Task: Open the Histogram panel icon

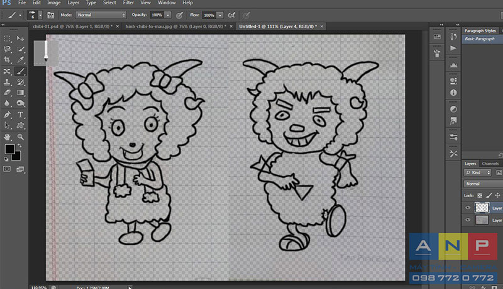Action: [x=453, y=65]
